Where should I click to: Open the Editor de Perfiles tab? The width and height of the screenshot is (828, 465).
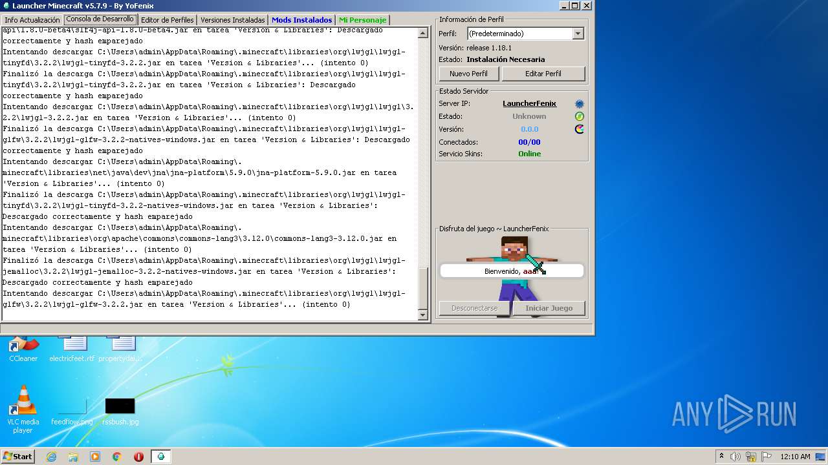click(168, 20)
